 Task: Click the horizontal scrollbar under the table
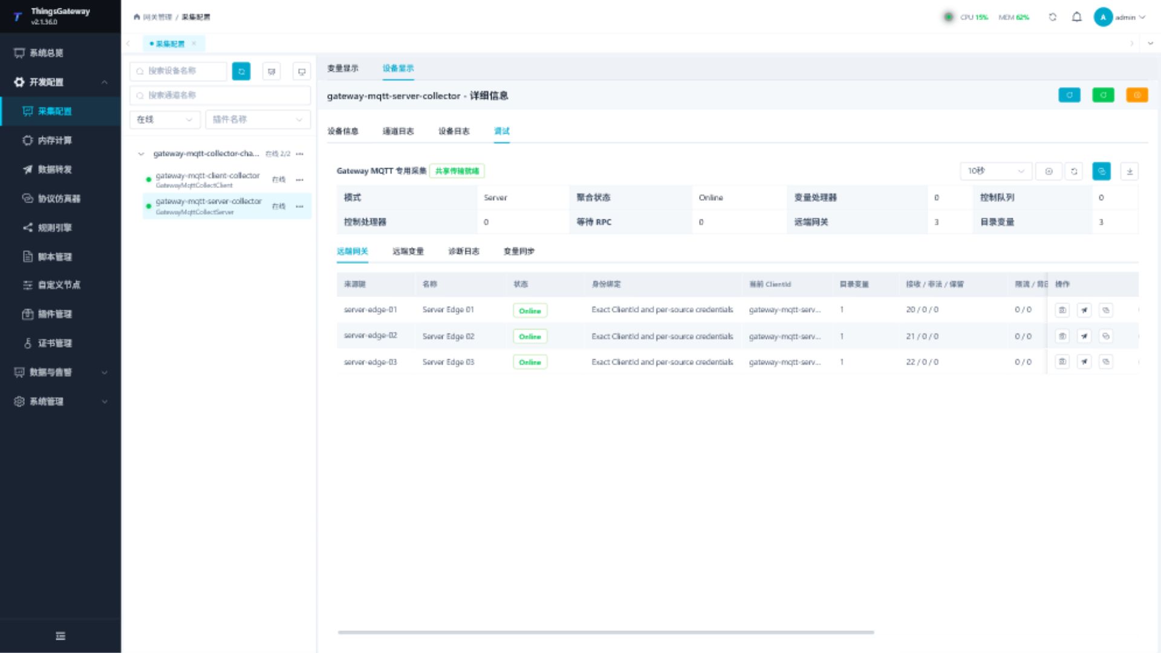[606, 632]
